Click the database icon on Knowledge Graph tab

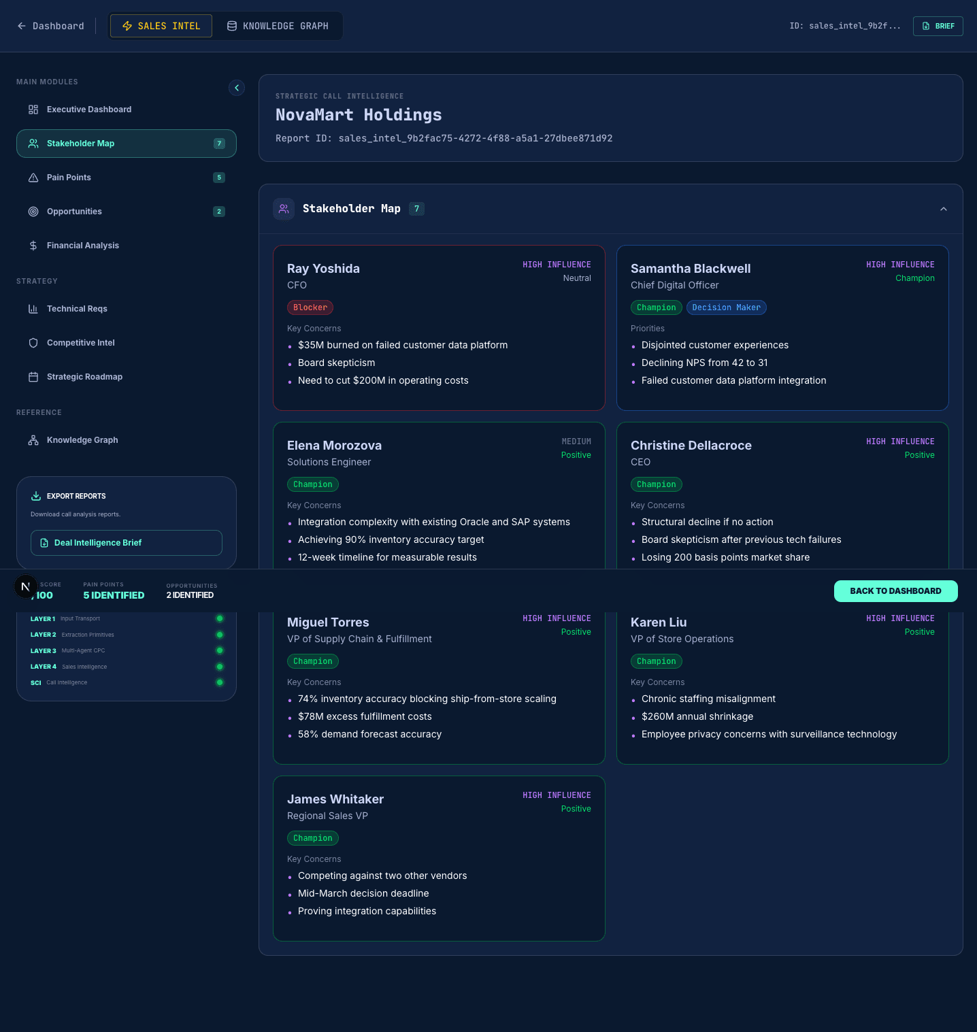[232, 26]
